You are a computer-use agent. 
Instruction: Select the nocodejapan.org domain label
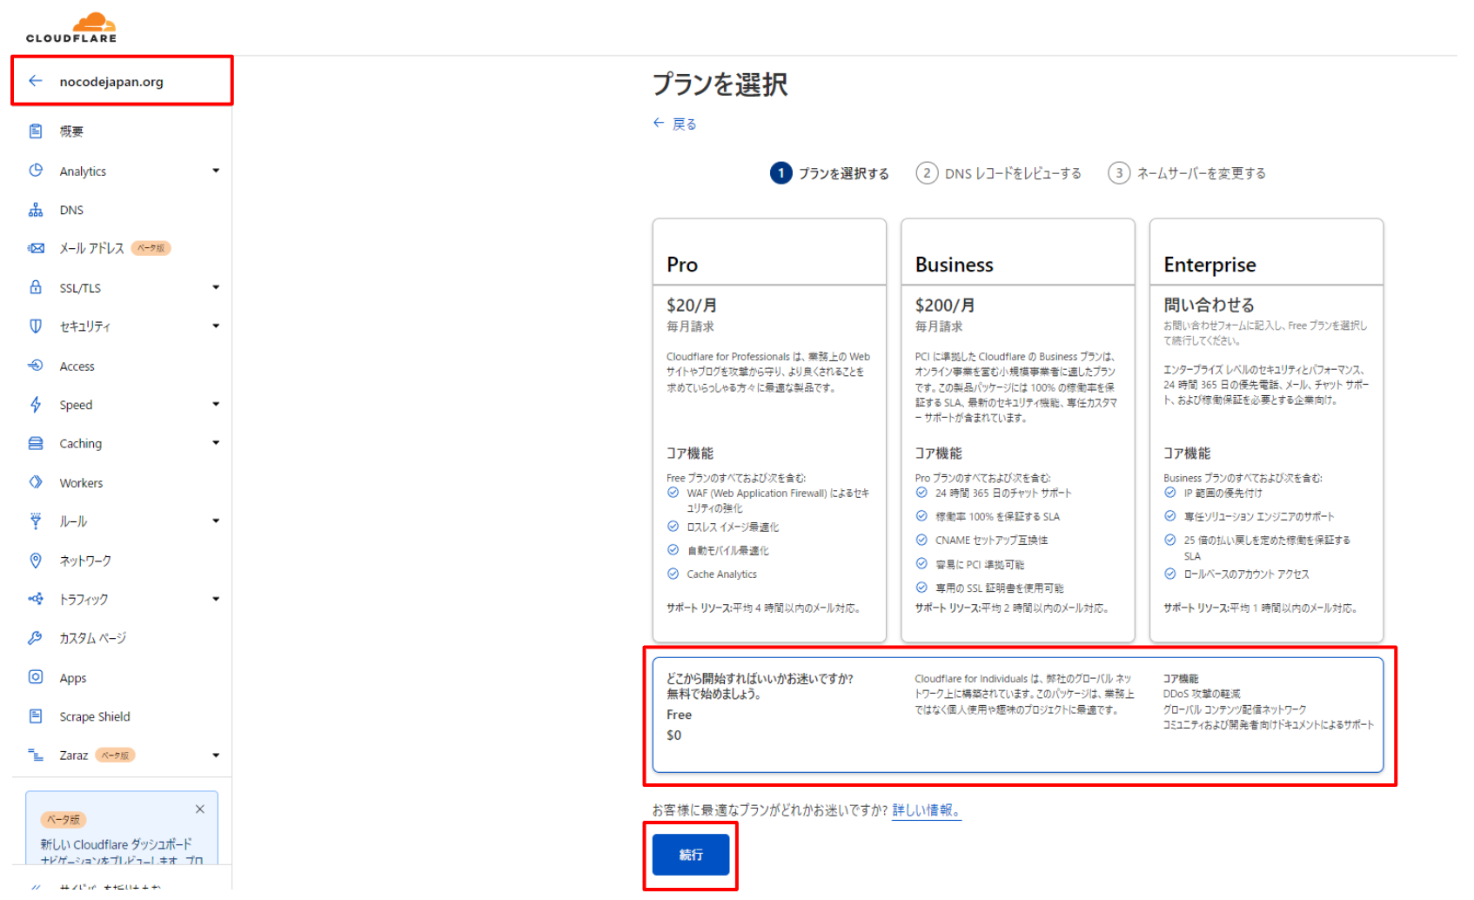pos(111,82)
